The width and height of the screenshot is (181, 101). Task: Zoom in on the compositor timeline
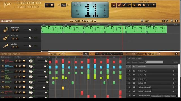(163, 21)
